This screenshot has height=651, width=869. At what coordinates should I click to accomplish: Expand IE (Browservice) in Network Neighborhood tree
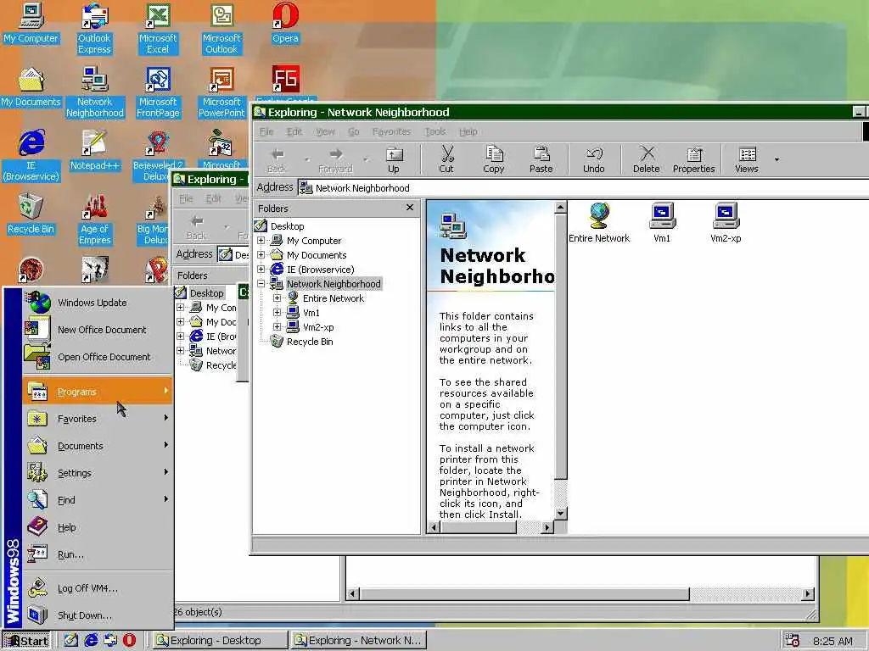point(261,269)
